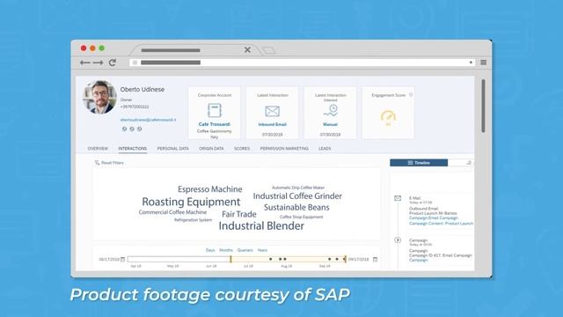This screenshot has width=563, height=317.
Task: Set the timeline scale to Years
Action: (262, 250)
